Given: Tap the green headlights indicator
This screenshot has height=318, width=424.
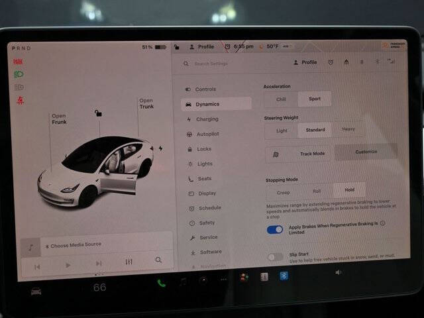Looking at the screenshot, I should [x=19, y=74].
